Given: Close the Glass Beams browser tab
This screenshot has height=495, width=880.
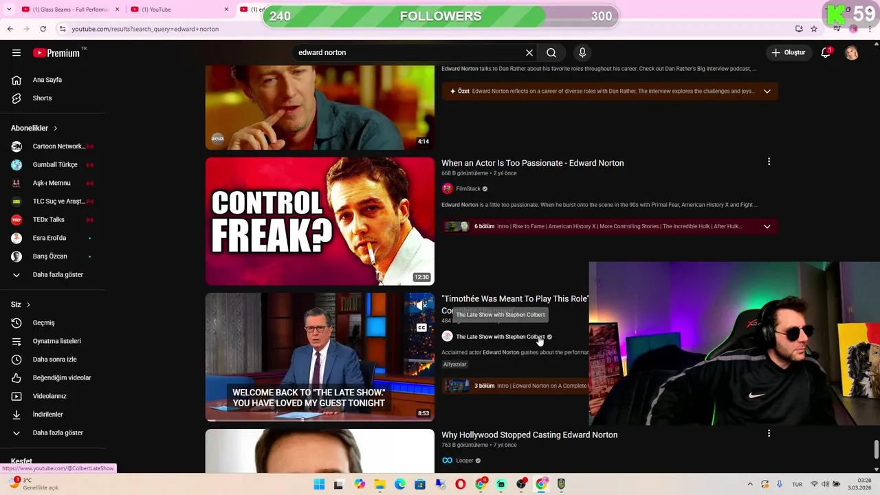Looking at the screenshot, I should point(118,10).
